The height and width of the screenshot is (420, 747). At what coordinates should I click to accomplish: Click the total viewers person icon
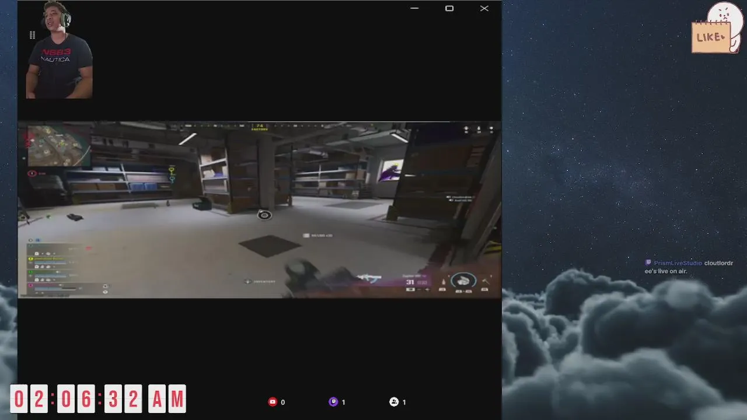(394, 402)
